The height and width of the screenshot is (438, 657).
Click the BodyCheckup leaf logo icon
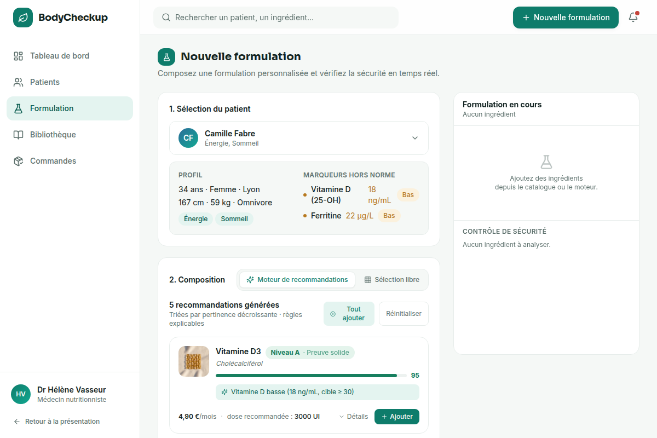click(x=23, y=18)
